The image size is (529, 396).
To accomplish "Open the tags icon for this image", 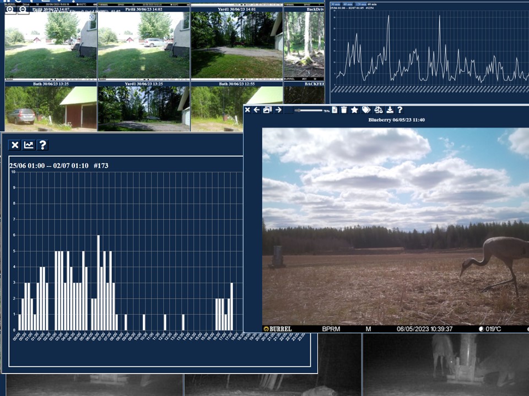I will [366, 110].
